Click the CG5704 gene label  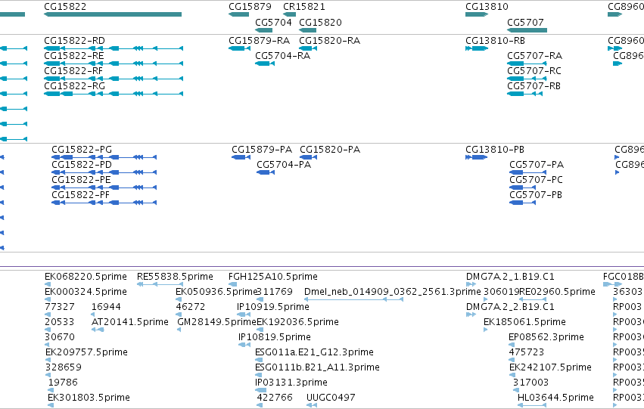pos(273,22)
